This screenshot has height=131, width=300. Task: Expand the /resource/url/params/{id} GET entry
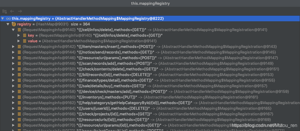pos(13,125)
